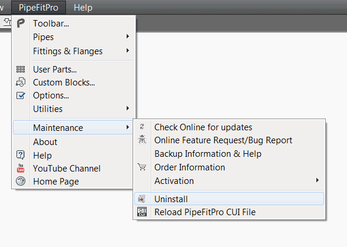Choose Help entry in the PipeFitPro dropdown

(x=73, y=155)
